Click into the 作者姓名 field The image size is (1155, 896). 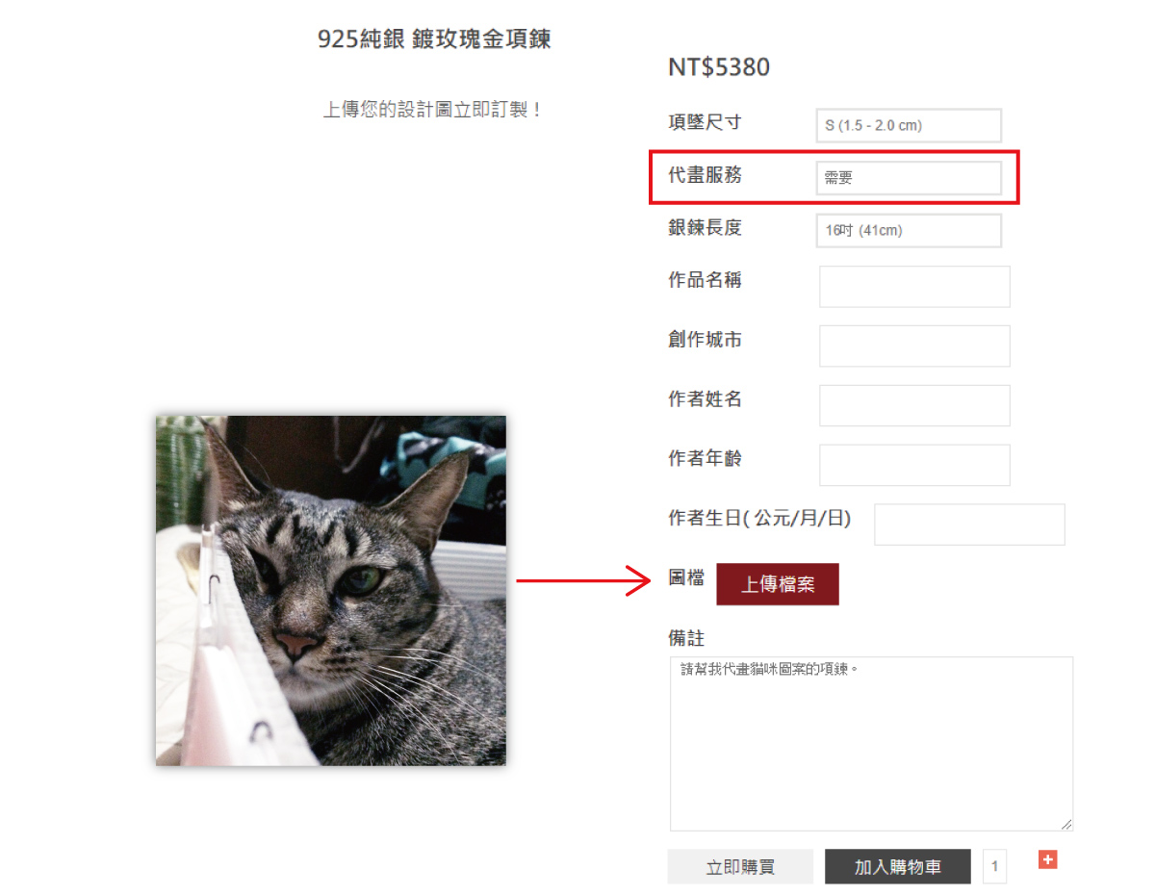(914, 405)
